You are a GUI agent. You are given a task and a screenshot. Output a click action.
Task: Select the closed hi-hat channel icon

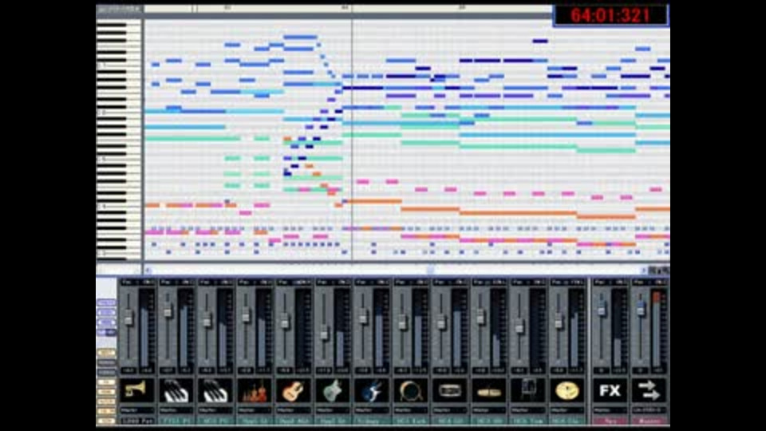tap(489, 391)
